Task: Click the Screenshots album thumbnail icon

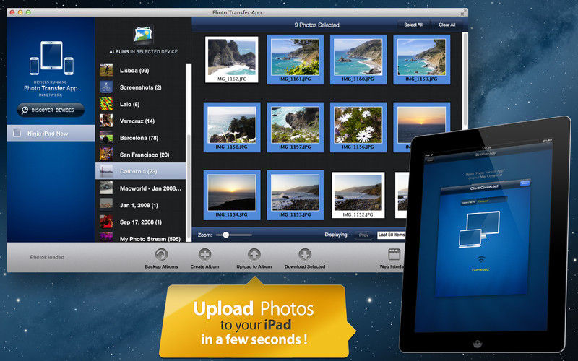Action: [x=106, y=87]
